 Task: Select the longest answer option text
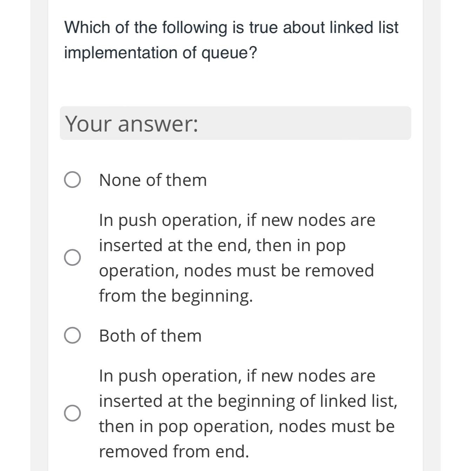tap(248, 414)
